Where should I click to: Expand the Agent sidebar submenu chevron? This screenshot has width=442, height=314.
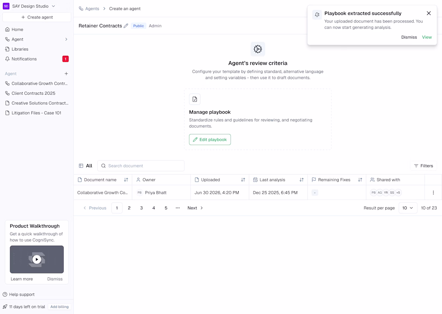tap(66, 39)
